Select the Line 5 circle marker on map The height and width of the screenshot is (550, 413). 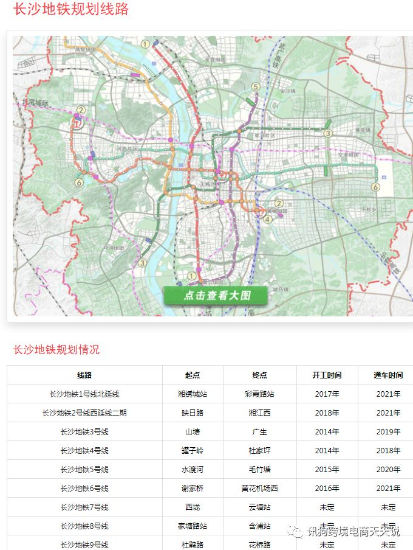coord(256,88)
